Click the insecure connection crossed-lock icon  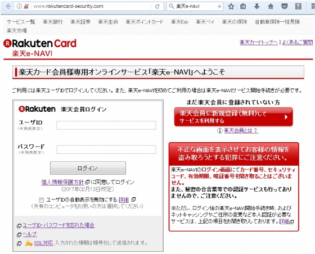click(26, 6)
